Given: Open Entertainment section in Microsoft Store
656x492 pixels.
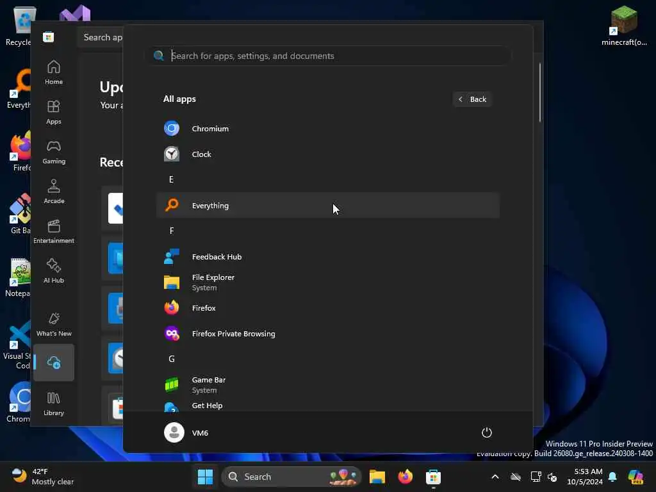Looking at the screenshot, I should tap(54, 231).
